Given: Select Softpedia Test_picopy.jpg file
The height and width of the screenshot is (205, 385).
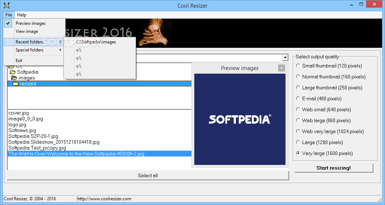Looking at the screenshot, I should pyautogui.click(x=37, y=148).
